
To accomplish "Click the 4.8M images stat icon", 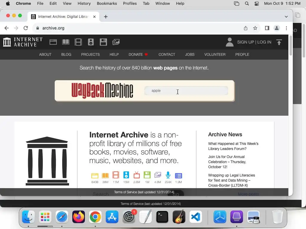I will (158, 175).
